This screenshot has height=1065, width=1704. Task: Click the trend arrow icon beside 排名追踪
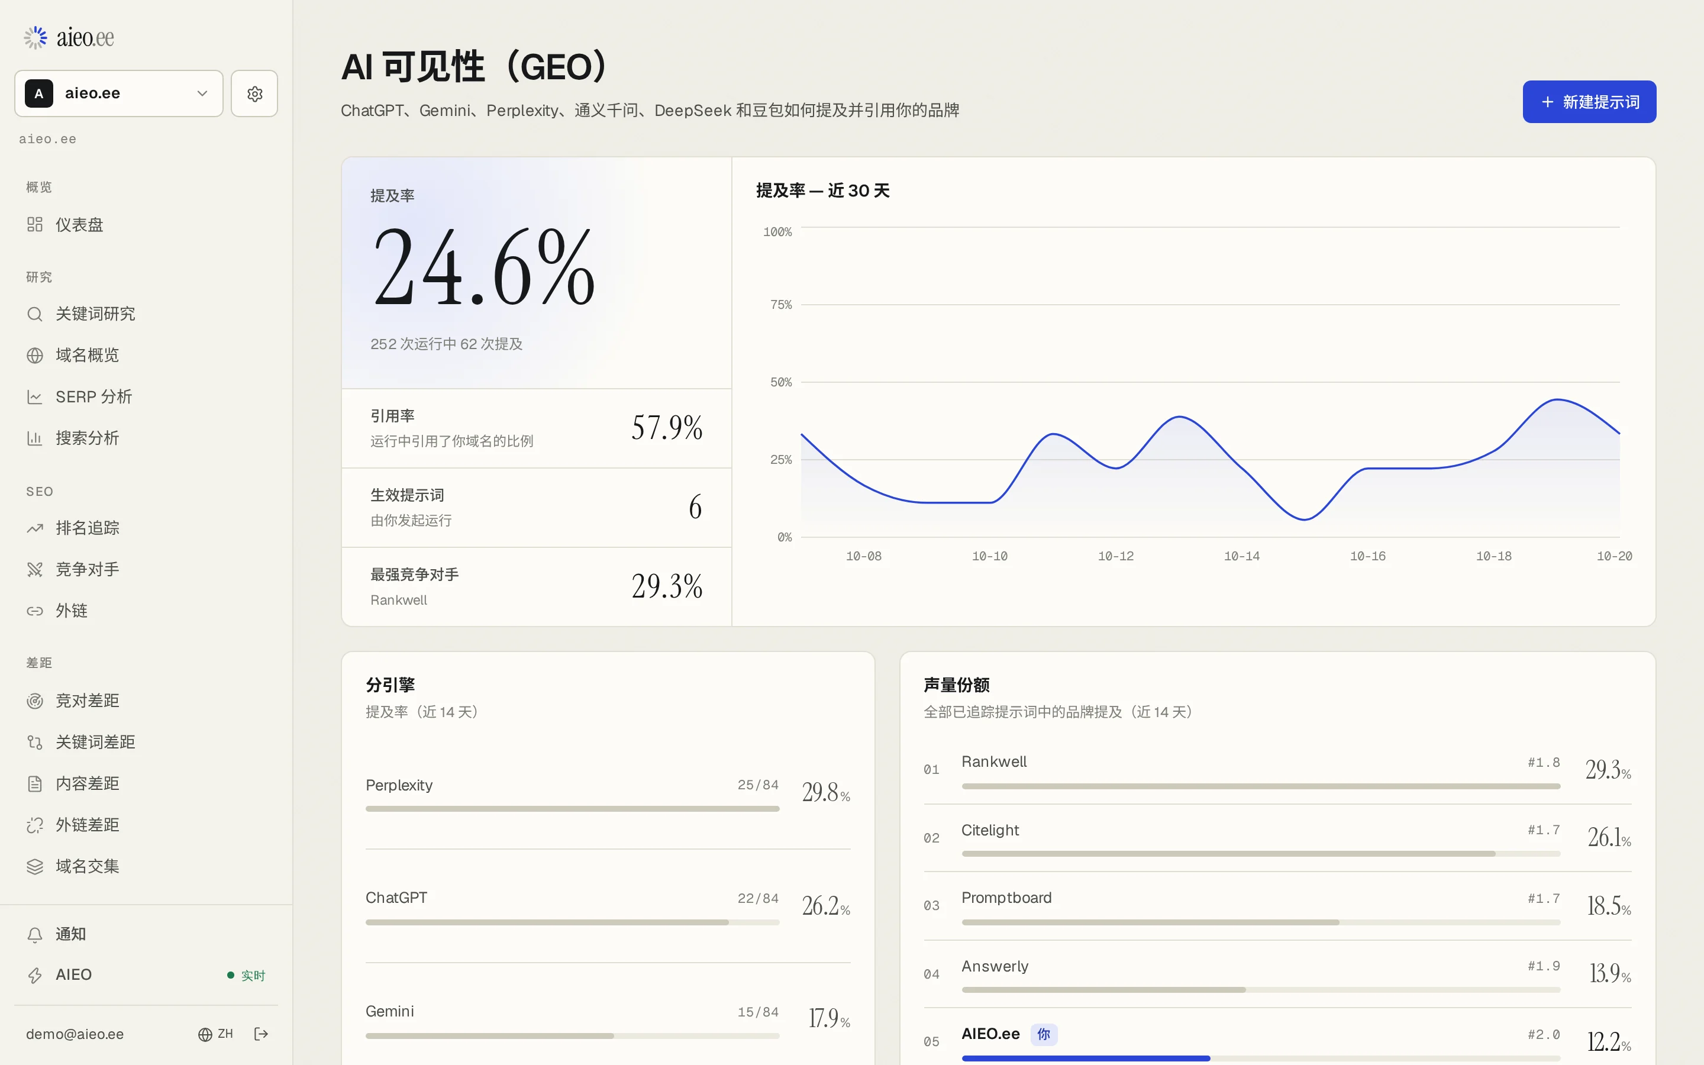tap(34, 528)
